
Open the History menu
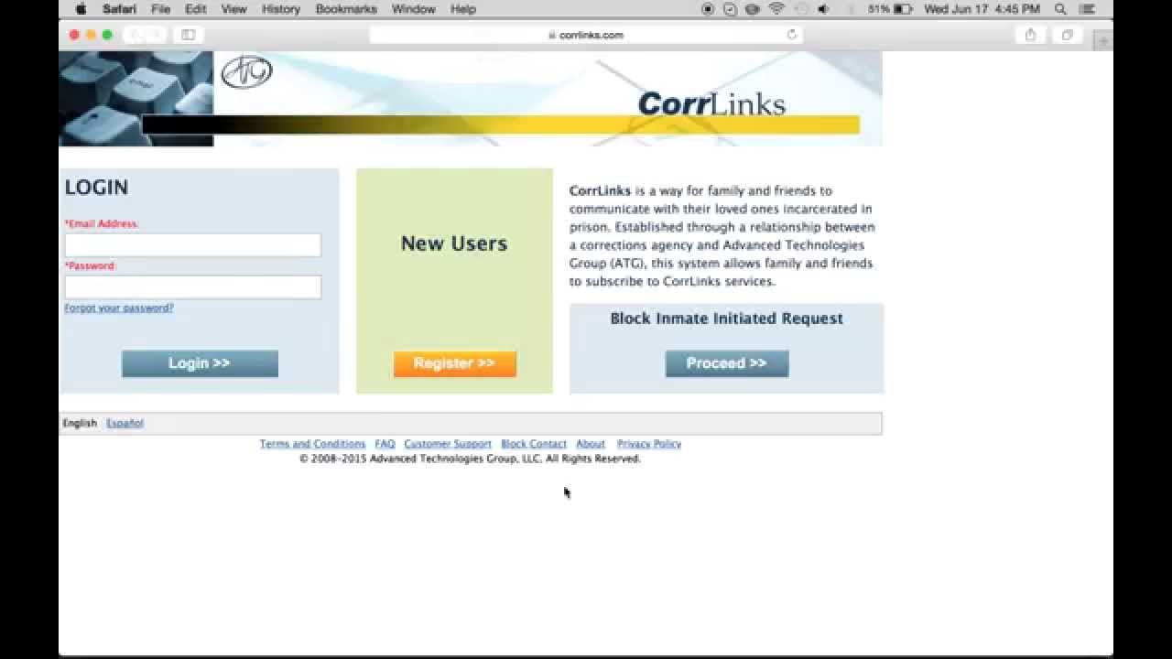pos(281,9)
